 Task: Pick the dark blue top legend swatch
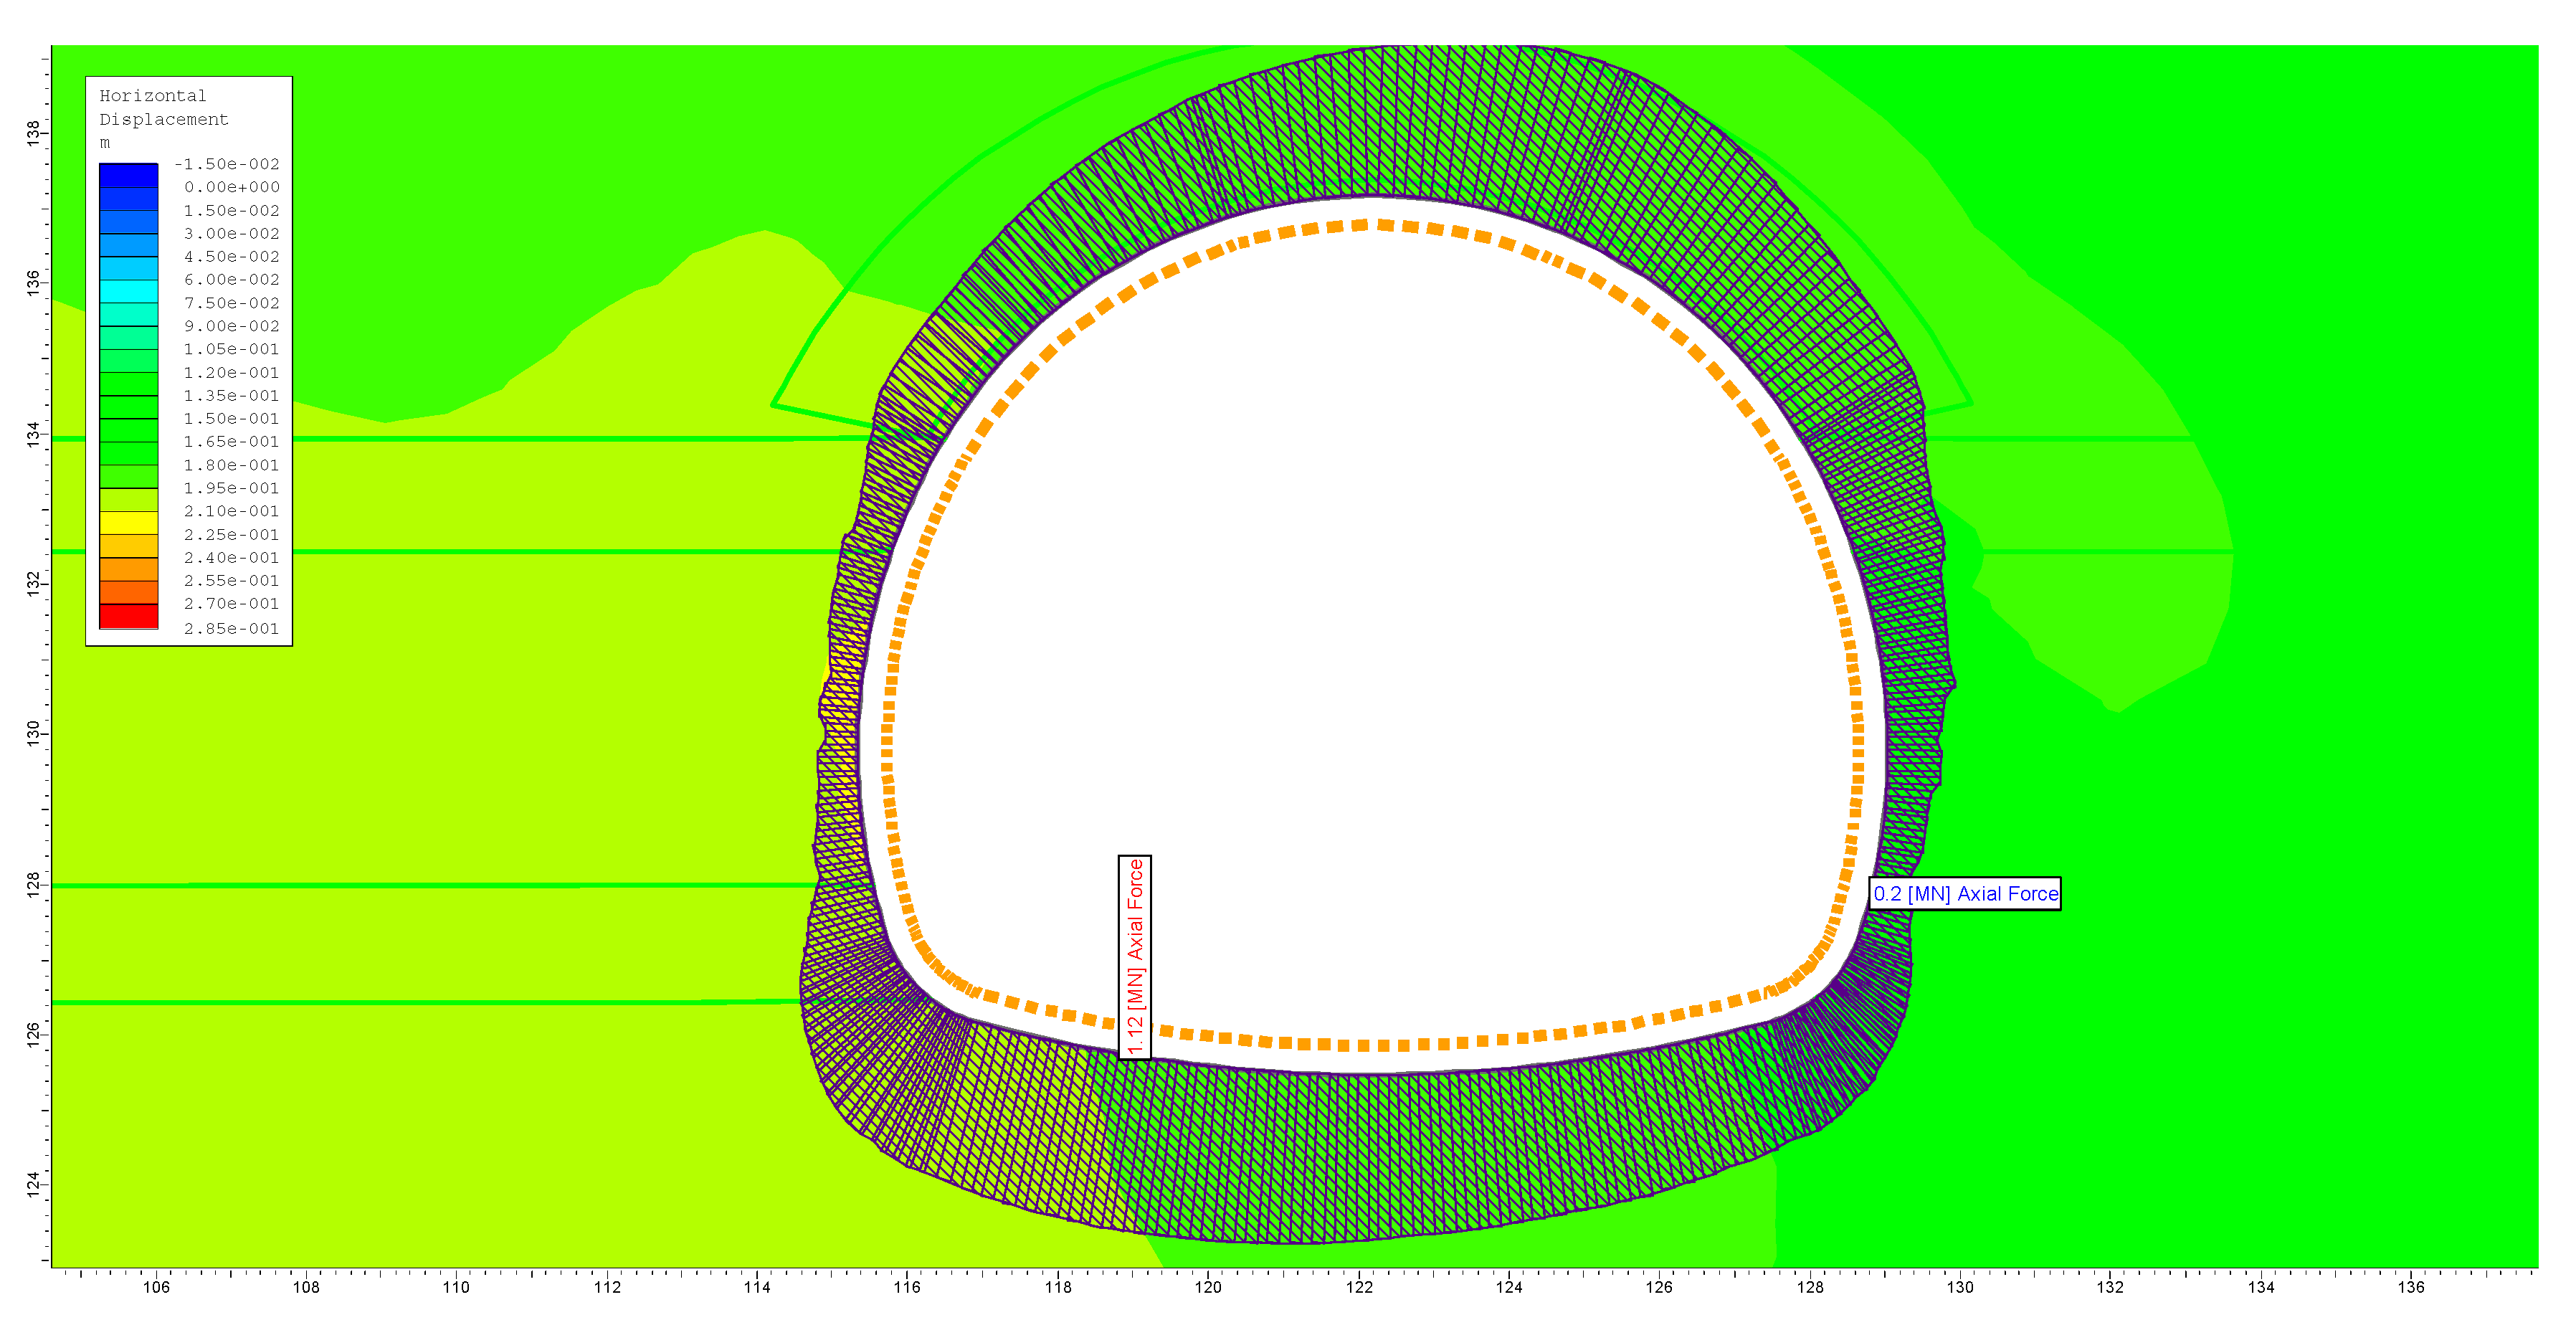(x=128, y=175)
